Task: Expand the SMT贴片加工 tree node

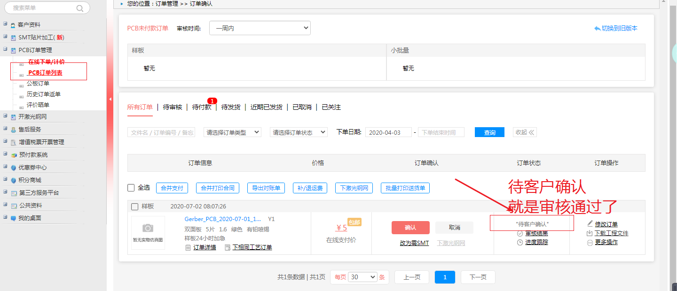Action: click(x=5, y=37)
